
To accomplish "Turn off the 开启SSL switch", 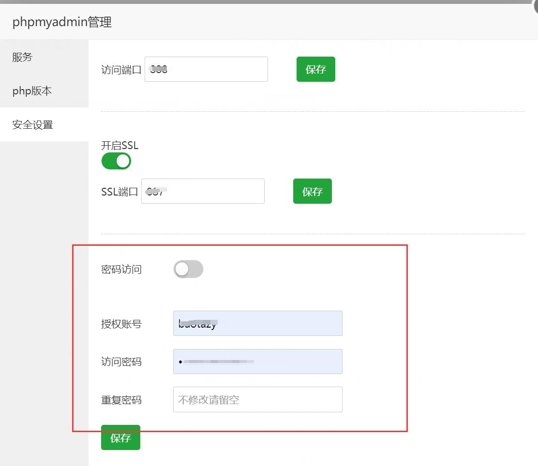I will point(116,161).
